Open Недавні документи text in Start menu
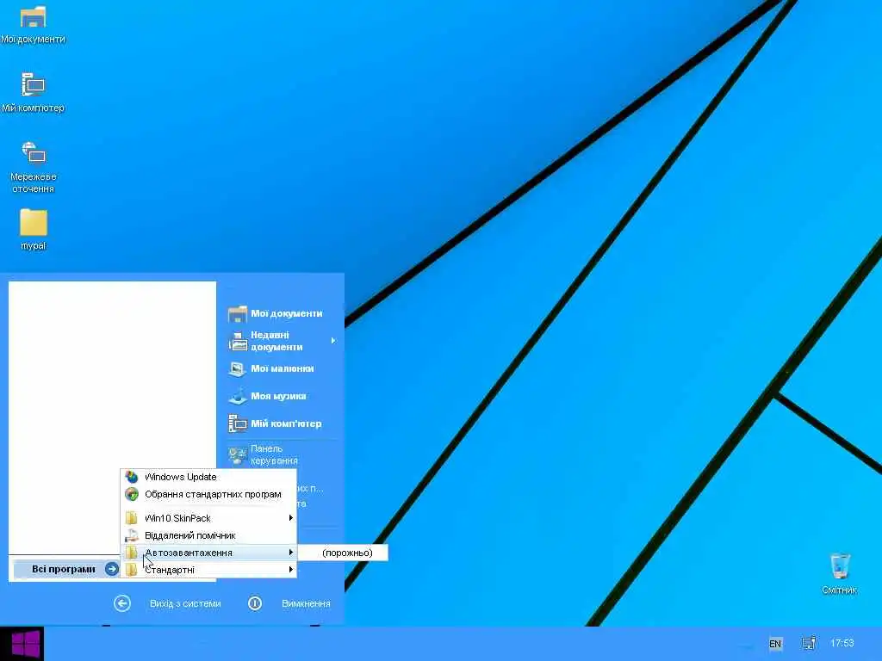Viewport: 882px width, 661px height. pyautogui.click(x=276, y=341)
